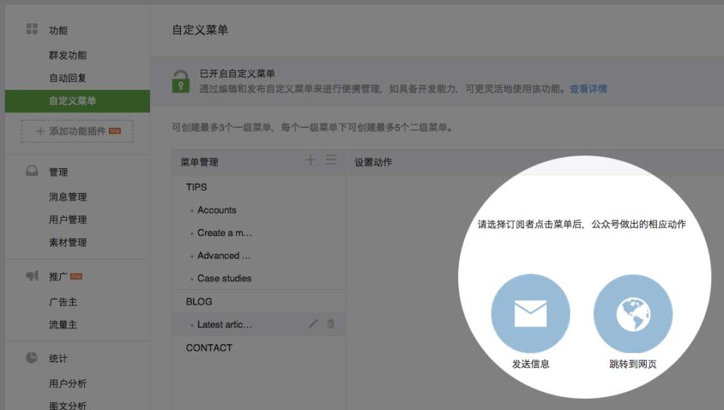Image resolution: width=724 pixels, height=410 pixels.
Task: Click the globe icon to redirect to webpage
Action: tap(633, 313)
